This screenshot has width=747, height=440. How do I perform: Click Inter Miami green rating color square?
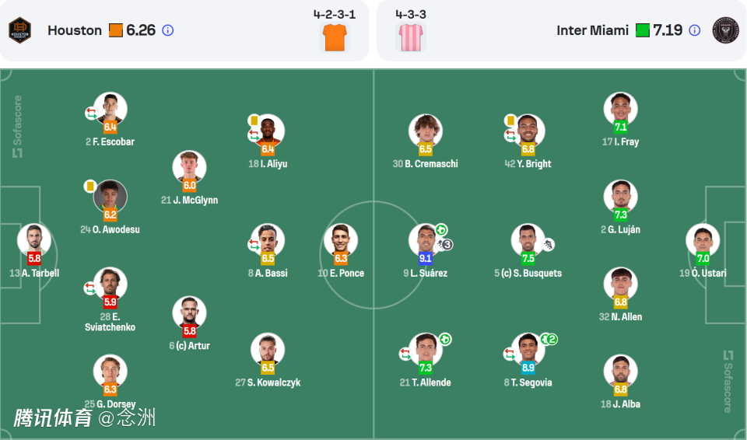(x=643, y=30)
